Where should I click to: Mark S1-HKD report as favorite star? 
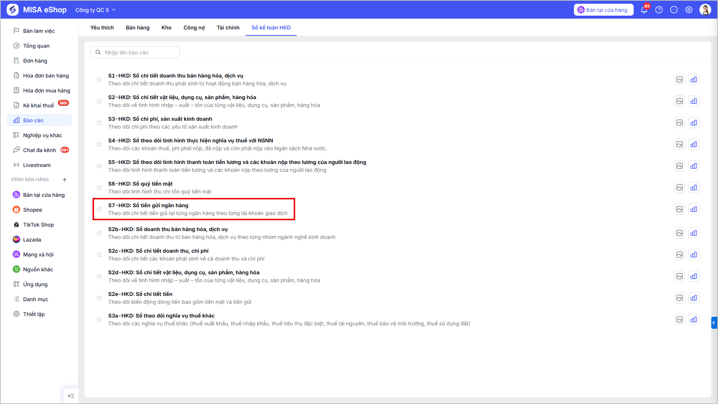(99, 79)
